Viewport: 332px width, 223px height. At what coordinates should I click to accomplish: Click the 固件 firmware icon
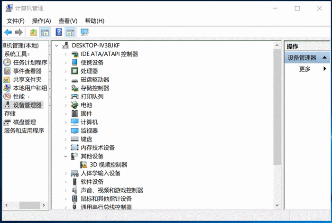pyautogui.click(x=74, y=113)
